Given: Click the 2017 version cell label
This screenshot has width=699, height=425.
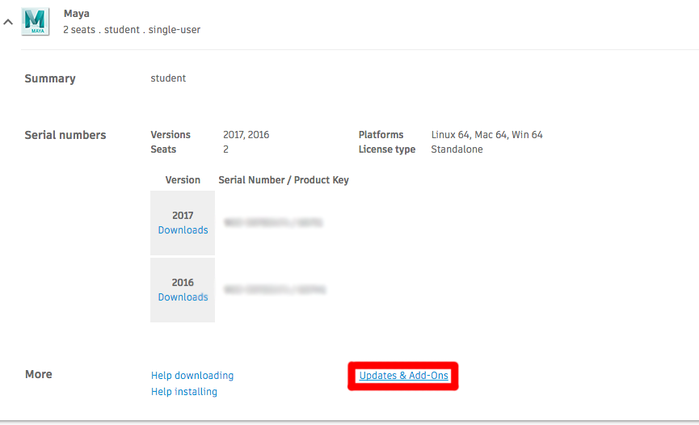Looking at the screenshot, I should (x=183, y=216).
